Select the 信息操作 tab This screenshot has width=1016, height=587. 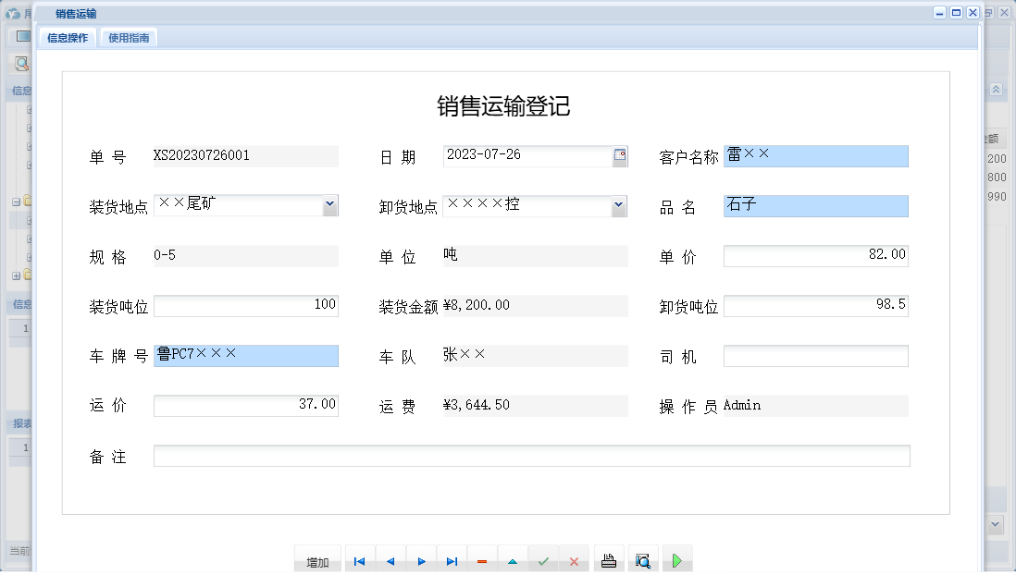67,38
